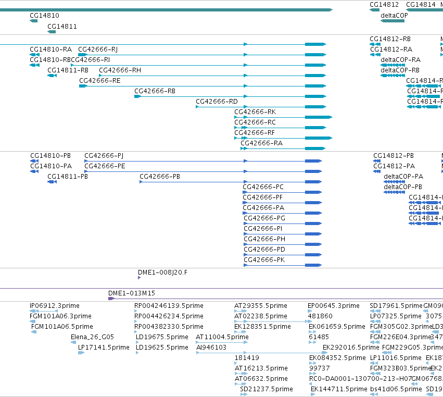Select EST AT02238.5prime label
This screenshot has height=397, width=443.
click(x=260, y=316)
